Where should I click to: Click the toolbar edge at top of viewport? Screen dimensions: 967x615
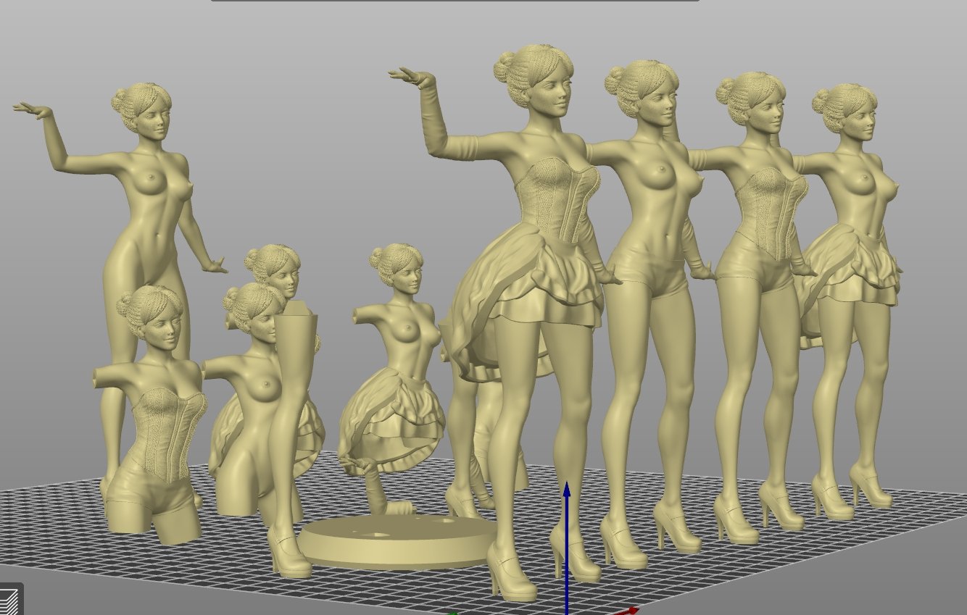click(x=455, y=1)
